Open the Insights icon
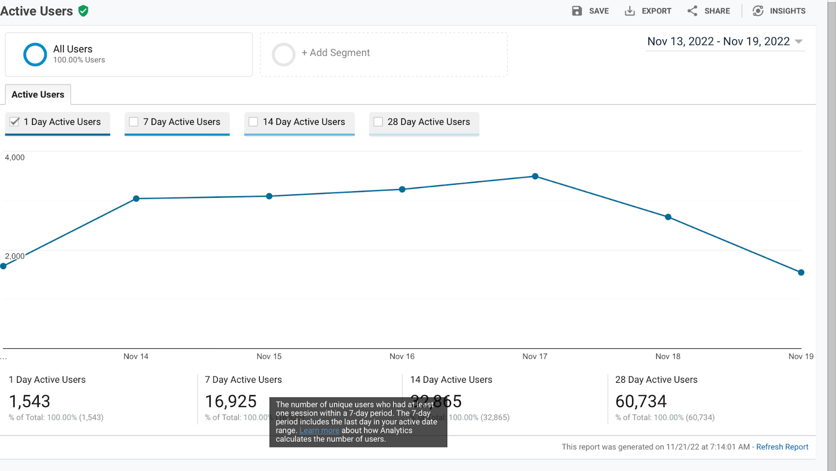The height and width of the screenshot is (471, 836). [x=758, y=11]
